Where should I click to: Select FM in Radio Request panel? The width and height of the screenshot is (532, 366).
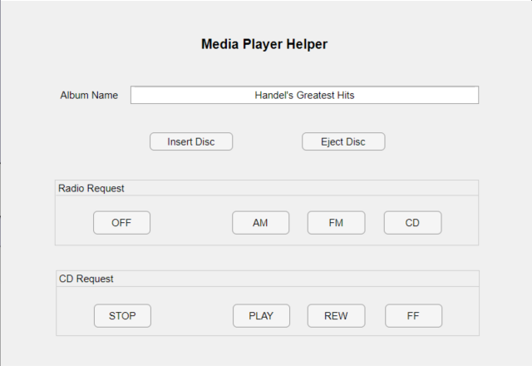pyautogui.click(x=336, y=223)
